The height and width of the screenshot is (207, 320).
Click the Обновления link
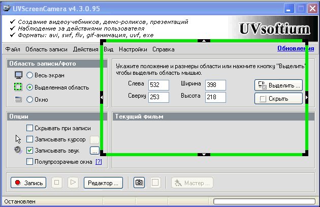pos(296,48)
